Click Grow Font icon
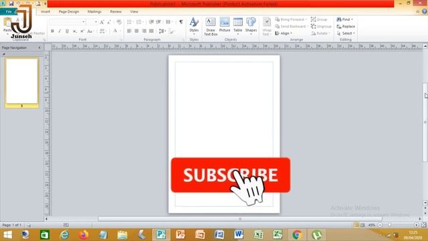Viewport: 428px width, 241px height. point(102,22)
